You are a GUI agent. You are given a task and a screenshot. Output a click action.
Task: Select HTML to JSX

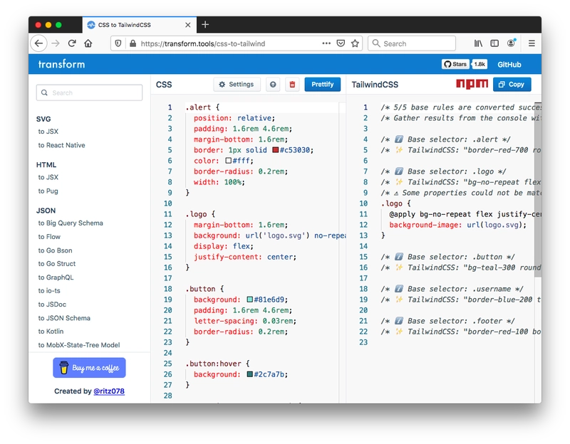point(48,177)
